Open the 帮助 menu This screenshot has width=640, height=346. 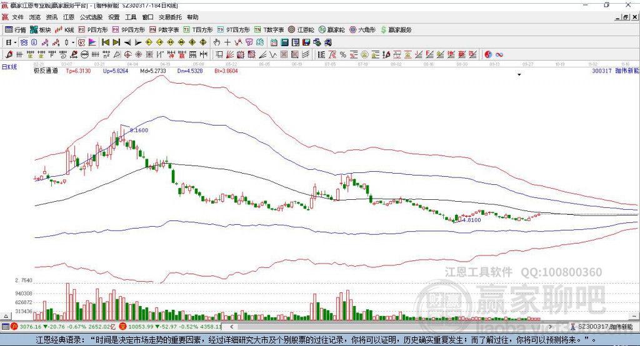point(192,17)
